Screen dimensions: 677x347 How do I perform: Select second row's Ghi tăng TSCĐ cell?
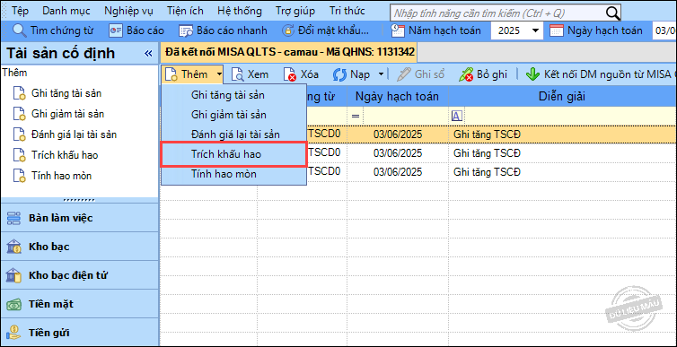[562, 153]
